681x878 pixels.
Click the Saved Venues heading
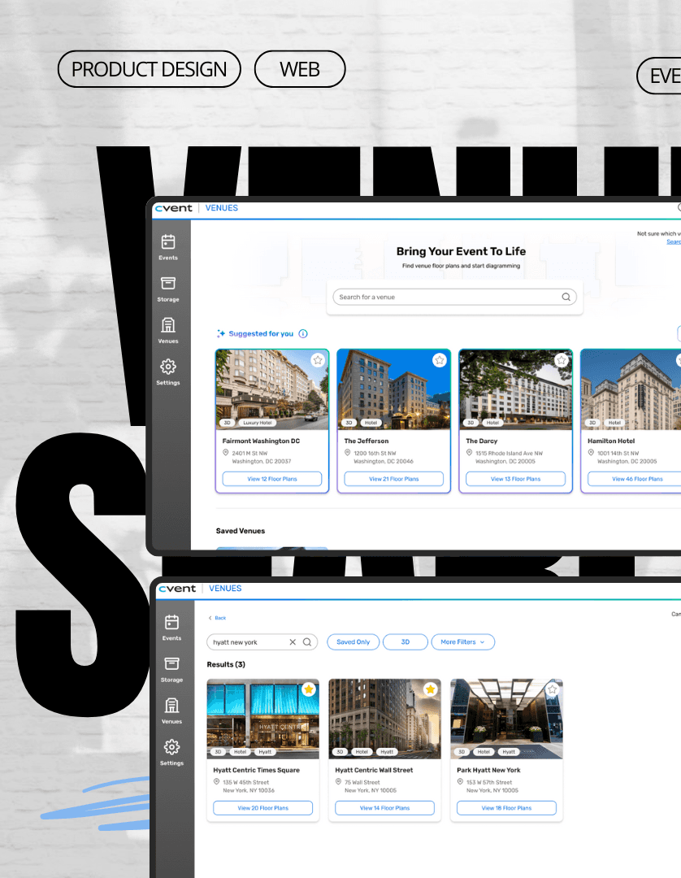[241, 531]
